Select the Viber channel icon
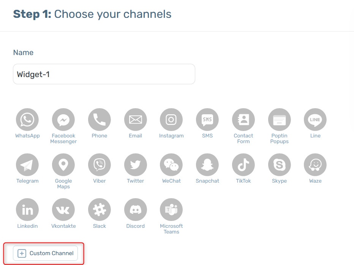354x265 pixels. click(100, 165)
